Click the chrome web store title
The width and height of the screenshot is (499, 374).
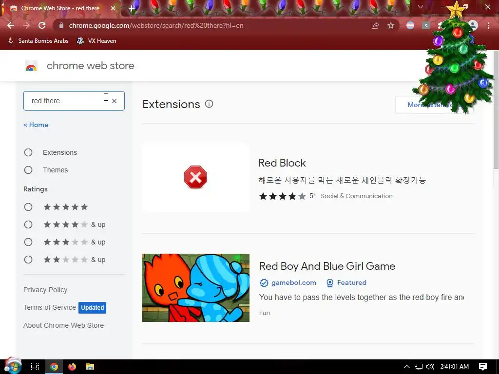[90, 66]
